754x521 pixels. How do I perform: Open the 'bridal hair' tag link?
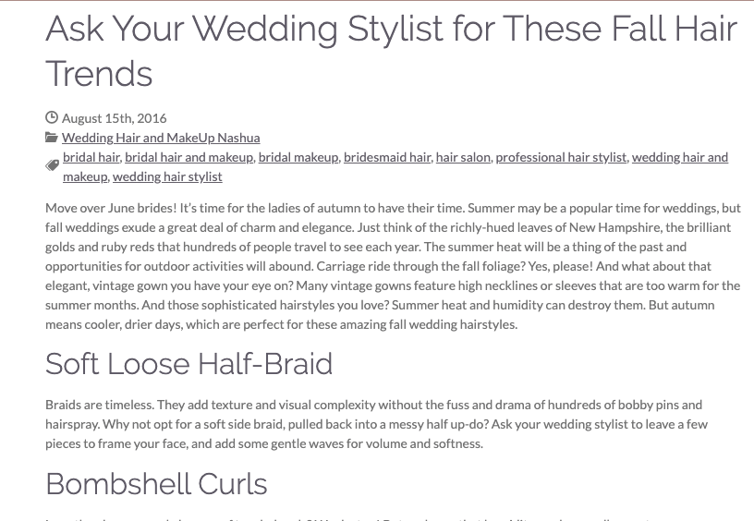[91, 157]
